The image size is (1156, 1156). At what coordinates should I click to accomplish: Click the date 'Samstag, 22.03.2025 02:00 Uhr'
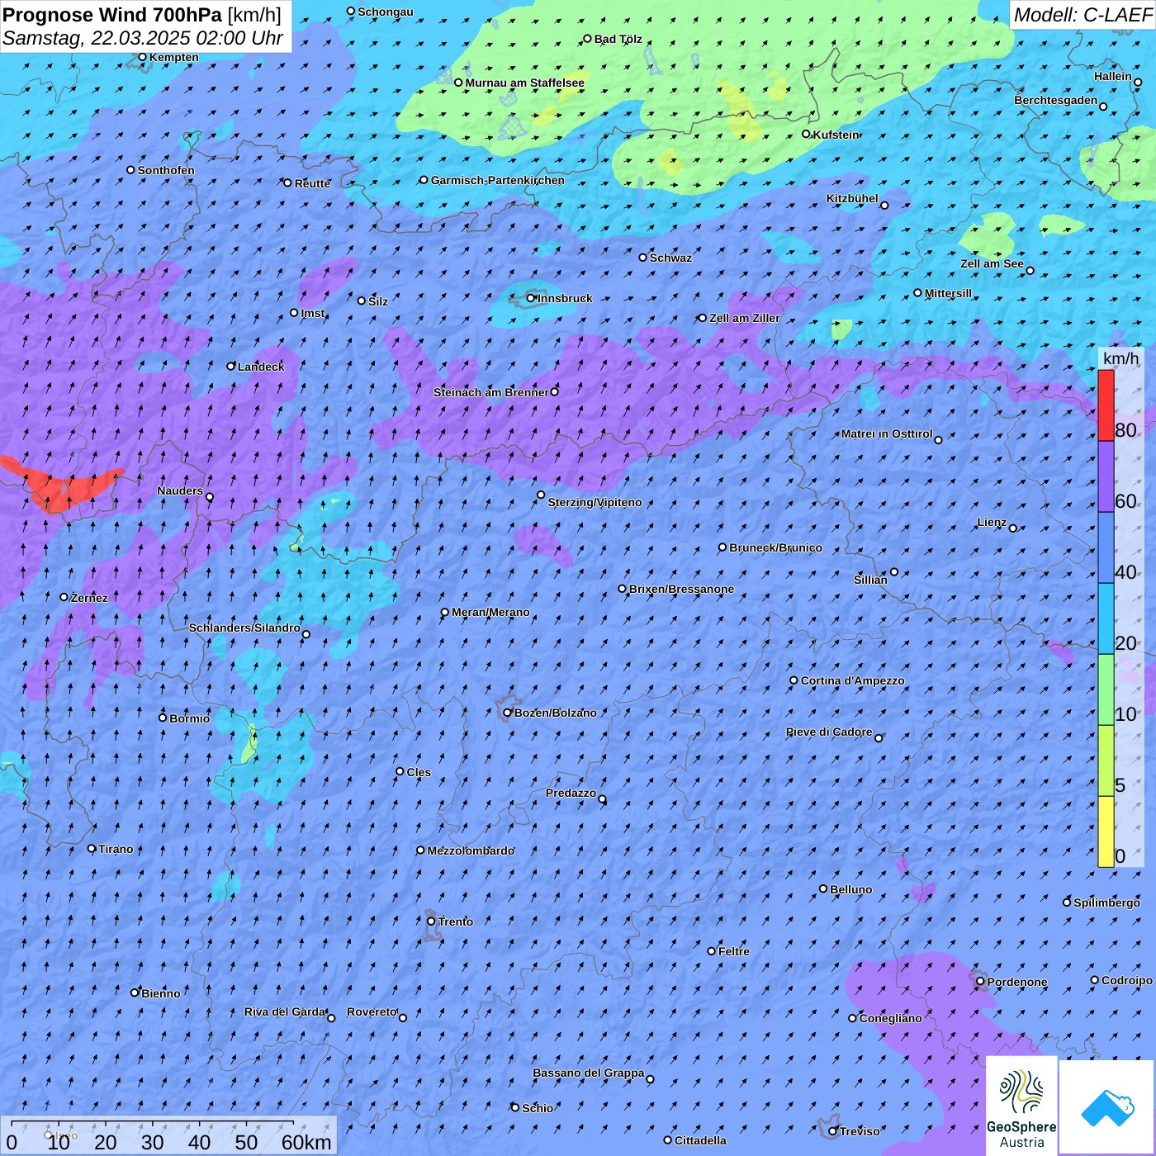pos(143,38)
